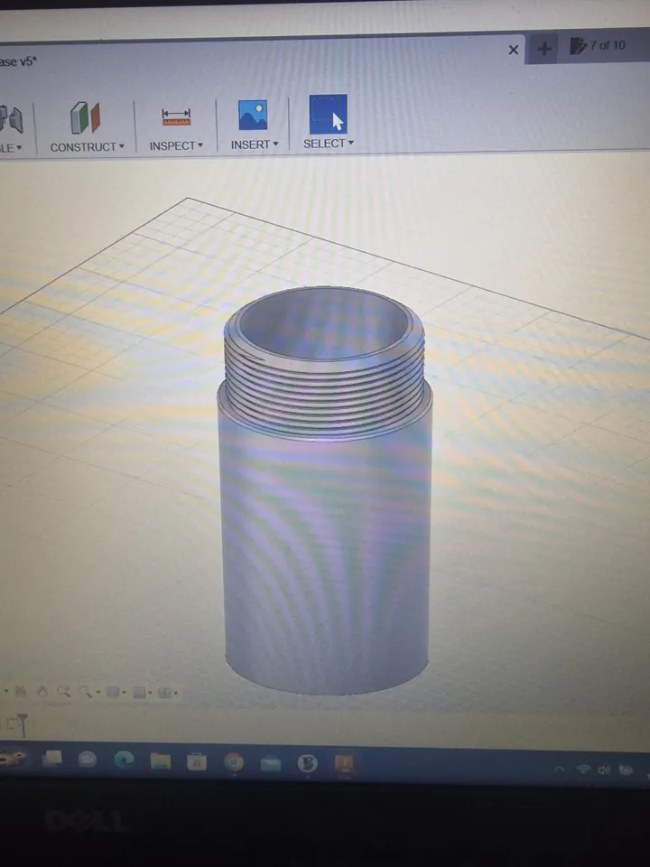Open Google Chrome from taskbar
This screenshot has width=650, height=867.
pyautogui.click(x=234, y=762)
